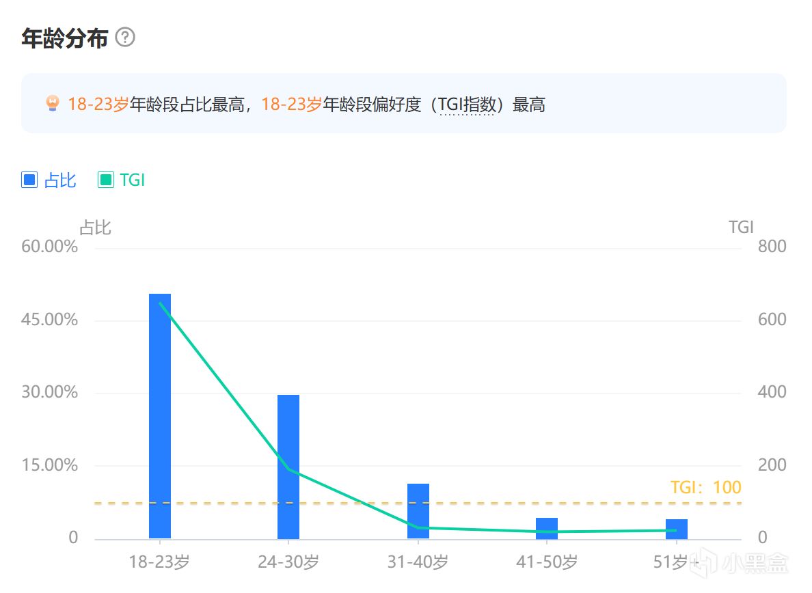
Task: Toggle the green TGI legend checkbox
Action: pyautogui.click(x=106, y=180)
